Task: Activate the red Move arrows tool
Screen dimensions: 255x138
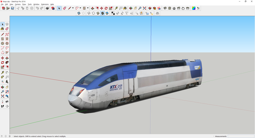Action: coord(101,8)
